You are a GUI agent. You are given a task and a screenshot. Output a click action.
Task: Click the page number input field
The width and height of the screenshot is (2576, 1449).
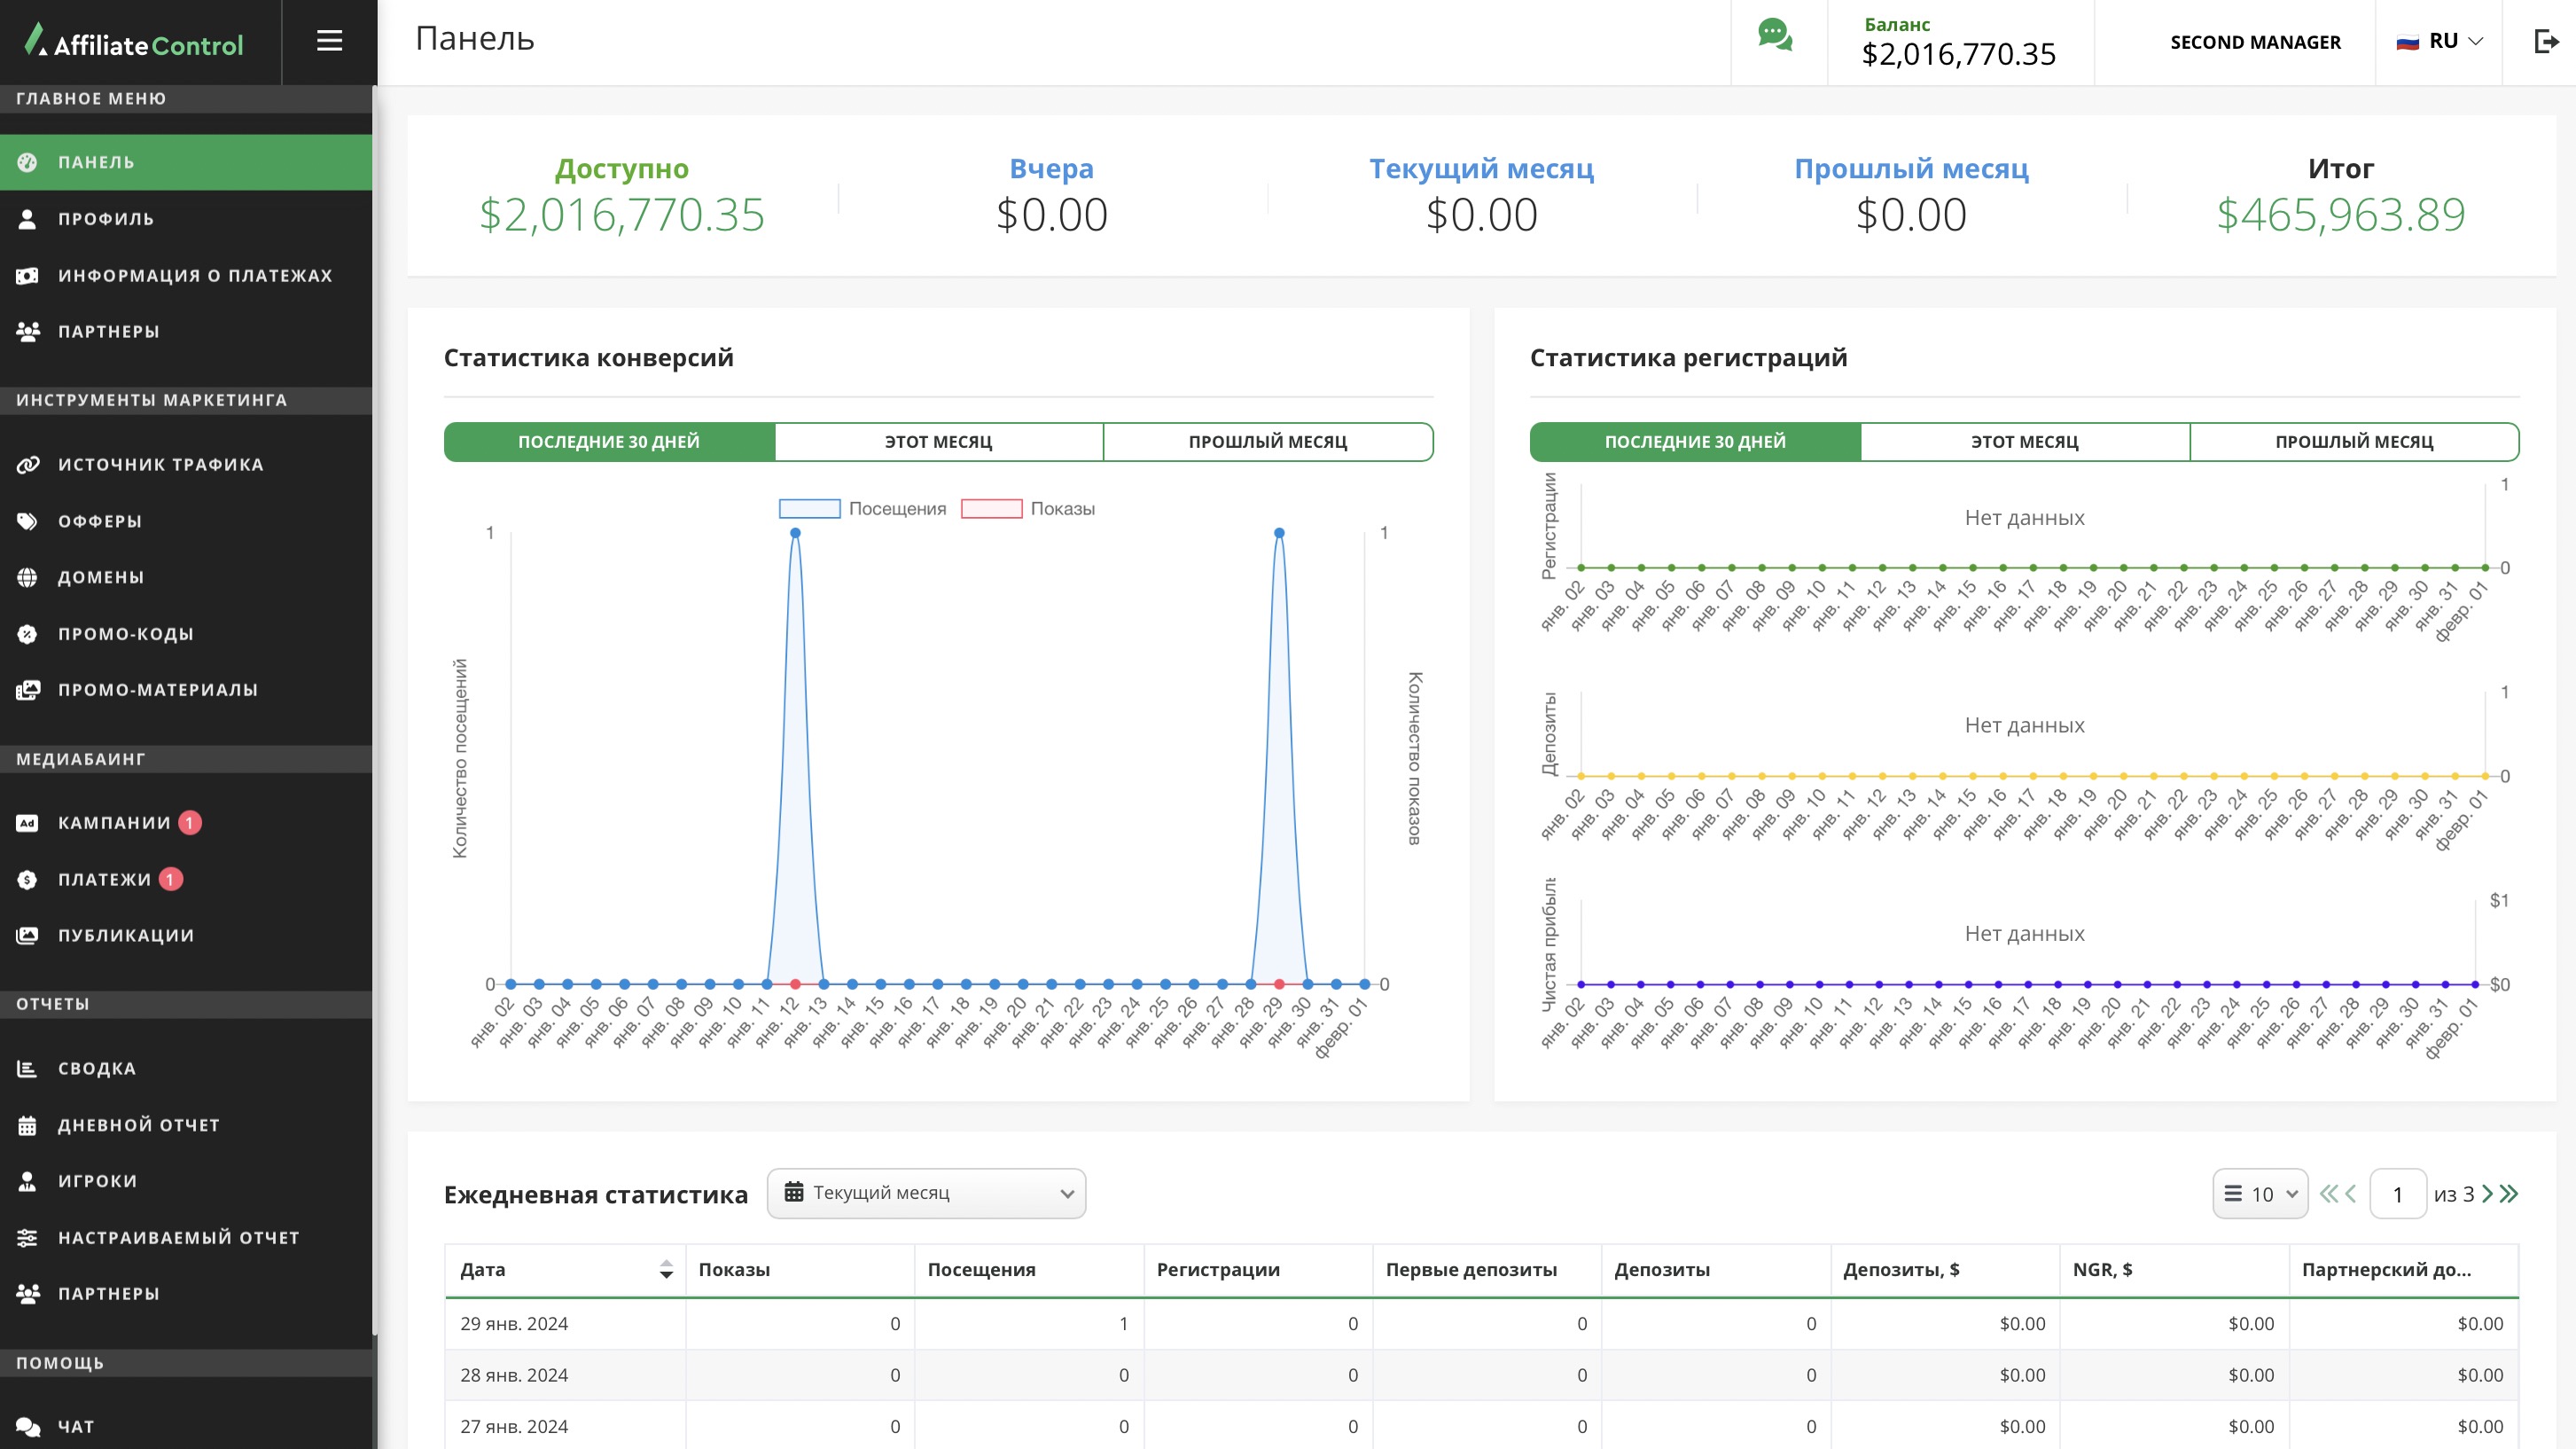pyautogui.click(x=2397, y=1194)
